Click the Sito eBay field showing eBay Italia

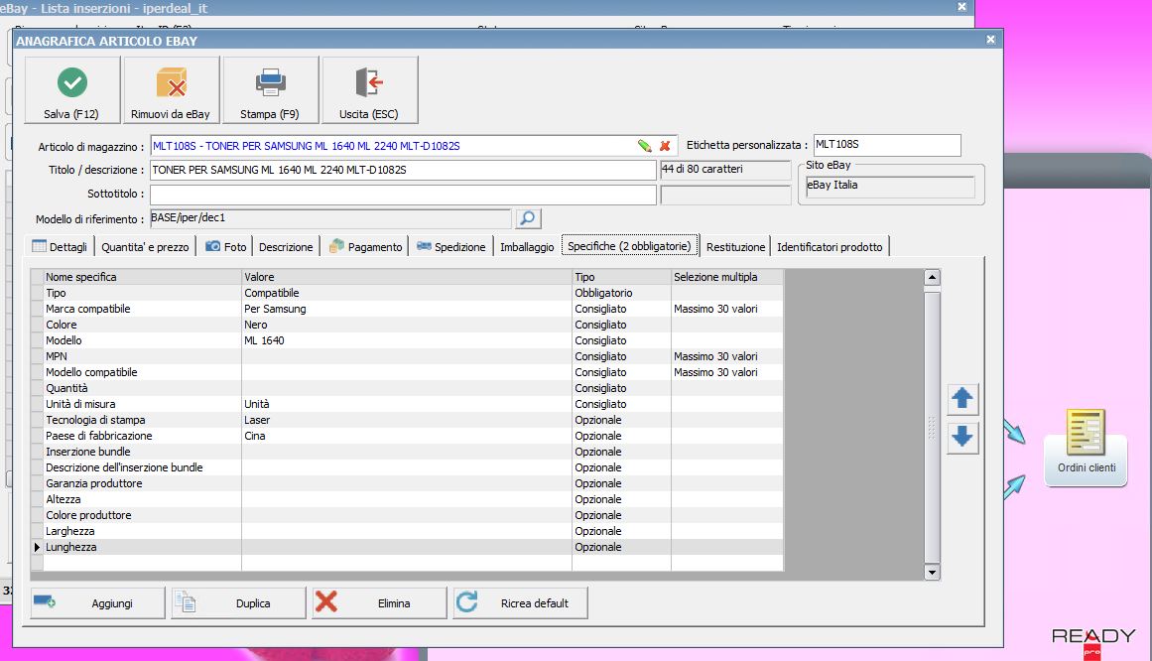(890, 186)
